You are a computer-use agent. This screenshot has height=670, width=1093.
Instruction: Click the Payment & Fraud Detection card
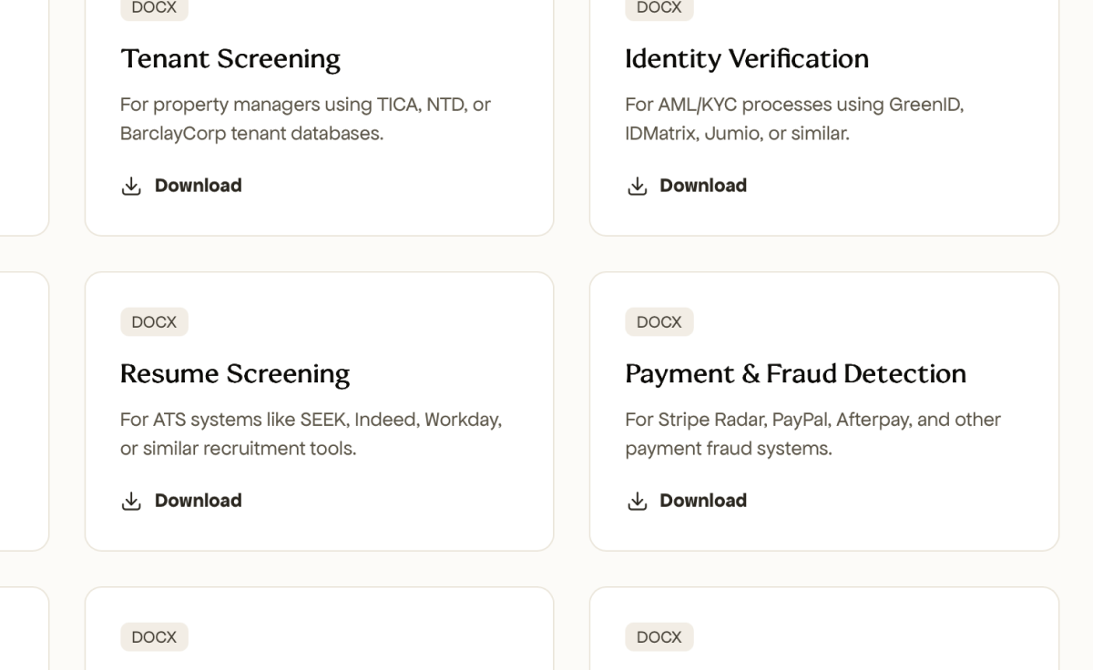coord(823,410)
